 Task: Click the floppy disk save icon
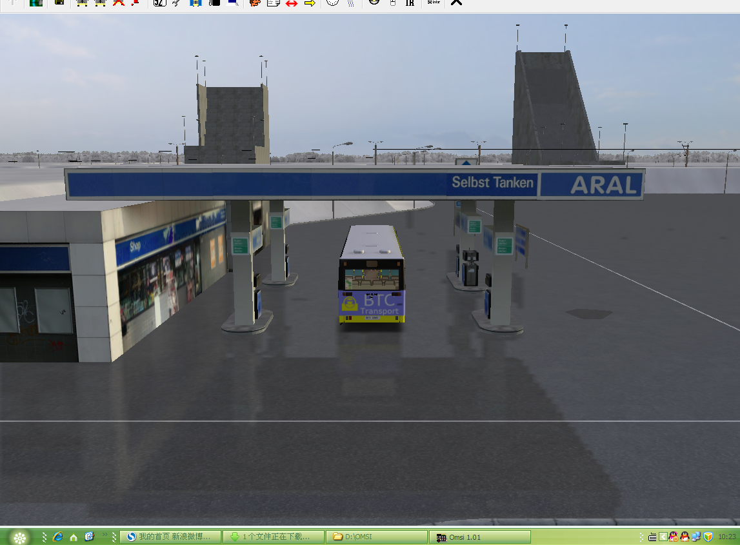[59, 3]
